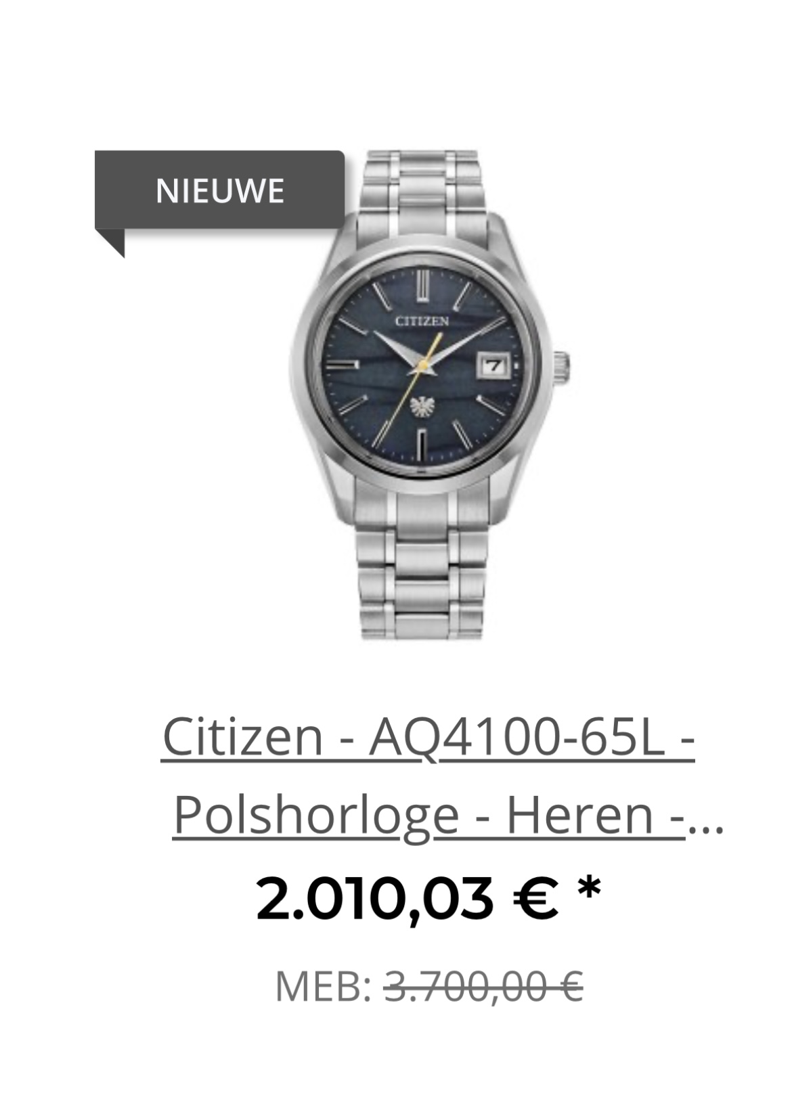Click the MEB: label
This screenshot has height=1116, width=792.
(x=324, y=987)
